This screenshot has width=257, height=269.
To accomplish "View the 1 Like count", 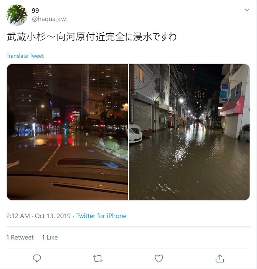I will coord(50,238).
